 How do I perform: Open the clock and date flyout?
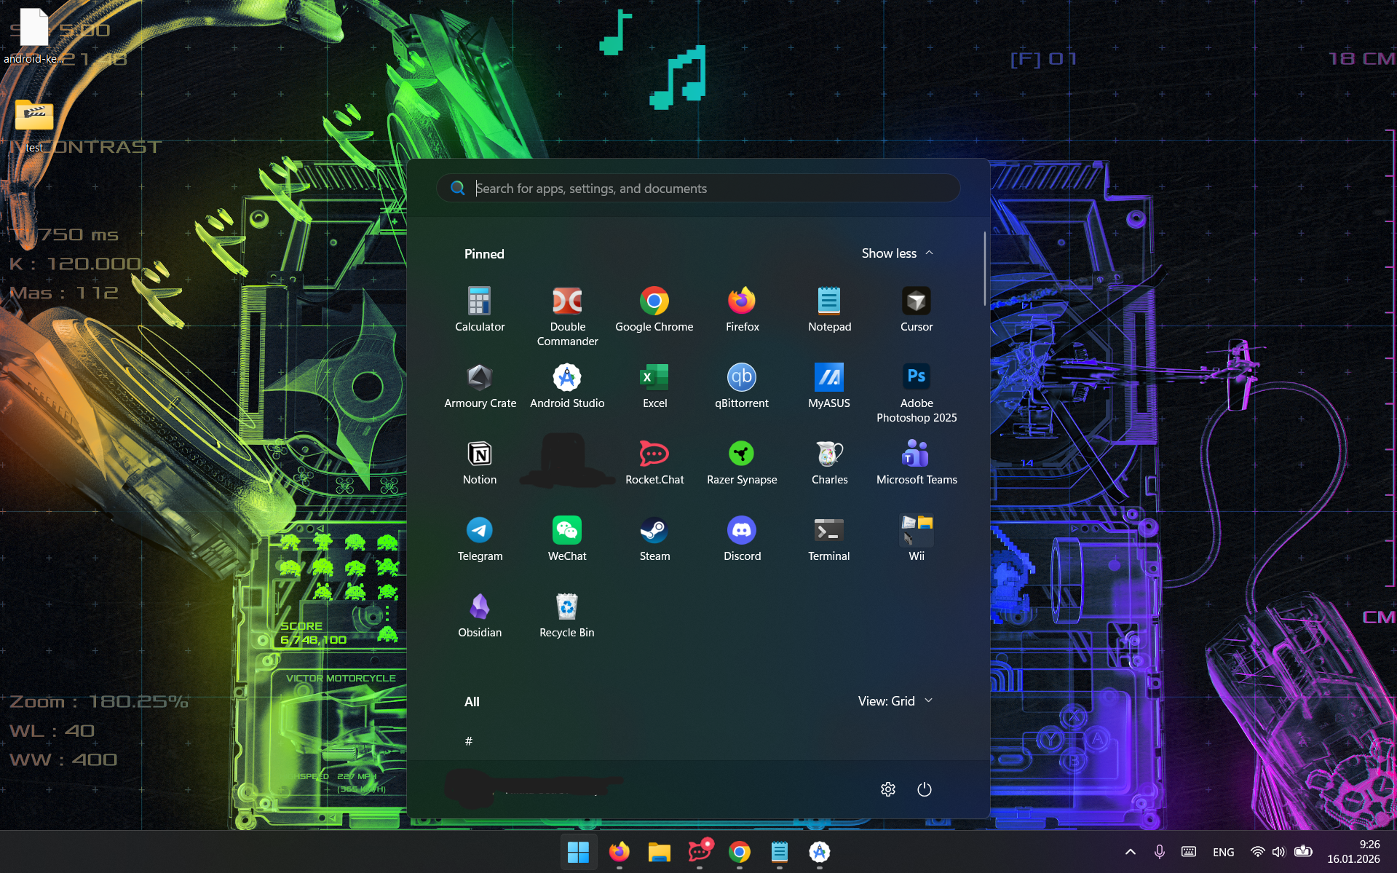pos(1353,852)
